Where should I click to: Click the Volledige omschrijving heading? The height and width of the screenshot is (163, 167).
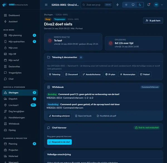(59, 154)
